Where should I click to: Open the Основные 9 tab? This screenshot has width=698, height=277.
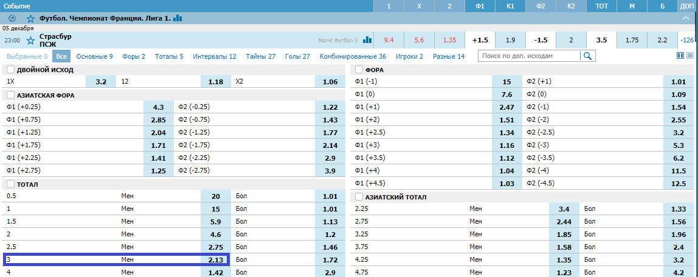[x=94, y=56]
